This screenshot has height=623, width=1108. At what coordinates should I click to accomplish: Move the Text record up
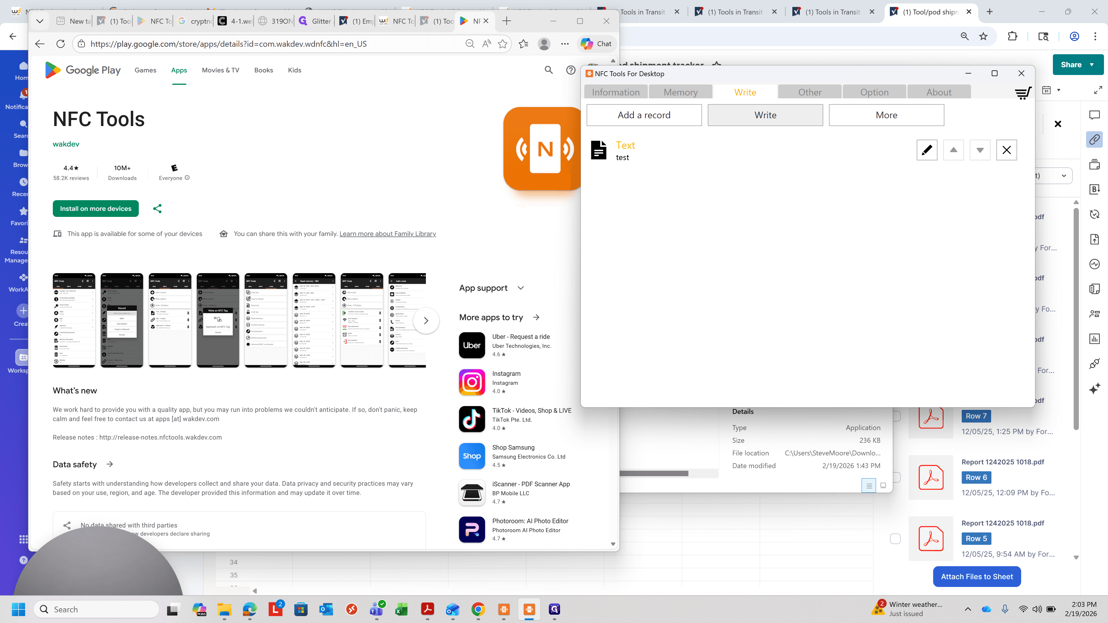click(954, 150)
